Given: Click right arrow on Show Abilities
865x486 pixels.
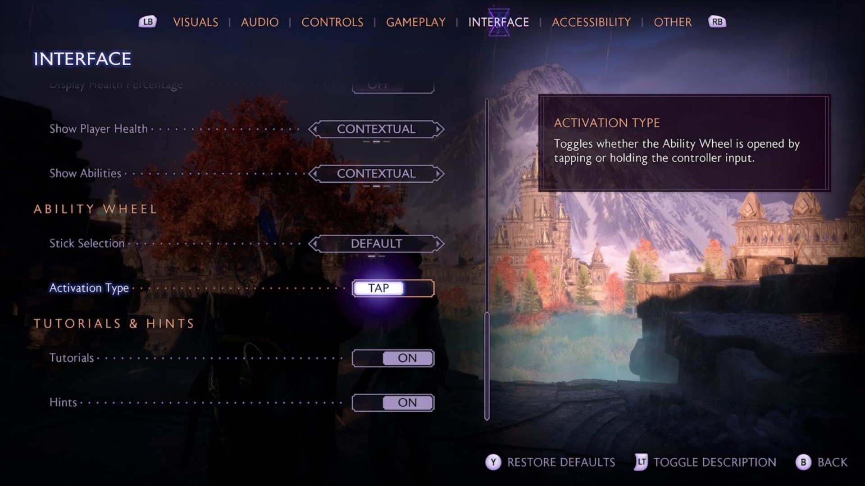Looking at the screenshot, I should coord(440,174).
